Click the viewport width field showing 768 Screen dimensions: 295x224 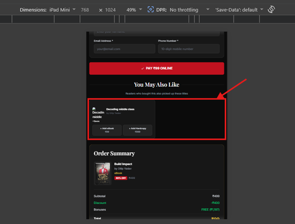click(85, 9)
